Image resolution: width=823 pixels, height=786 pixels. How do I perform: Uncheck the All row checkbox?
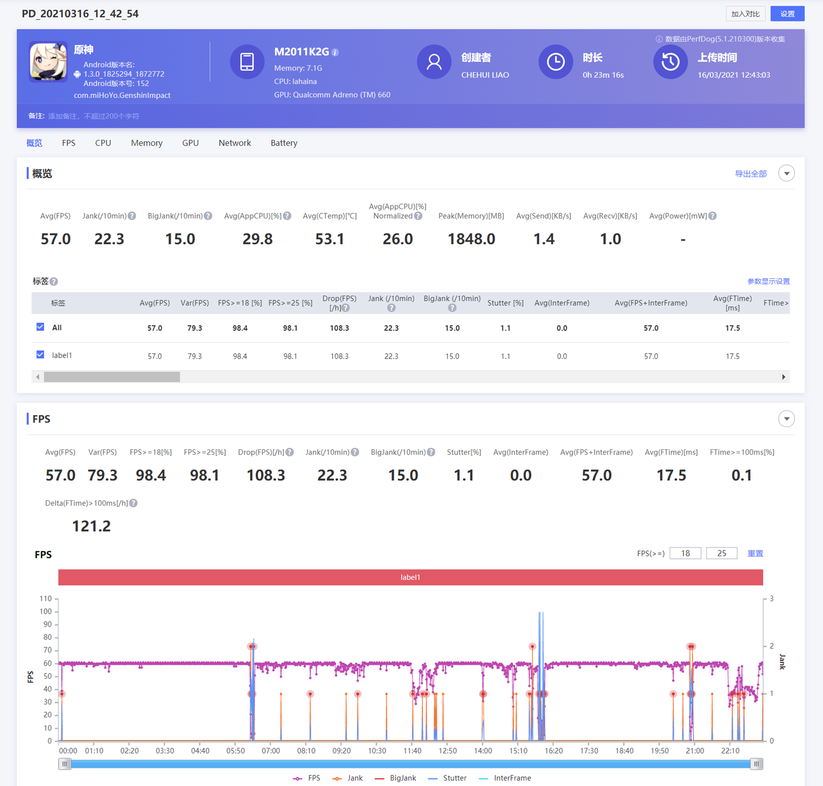(x=41, y=327)
